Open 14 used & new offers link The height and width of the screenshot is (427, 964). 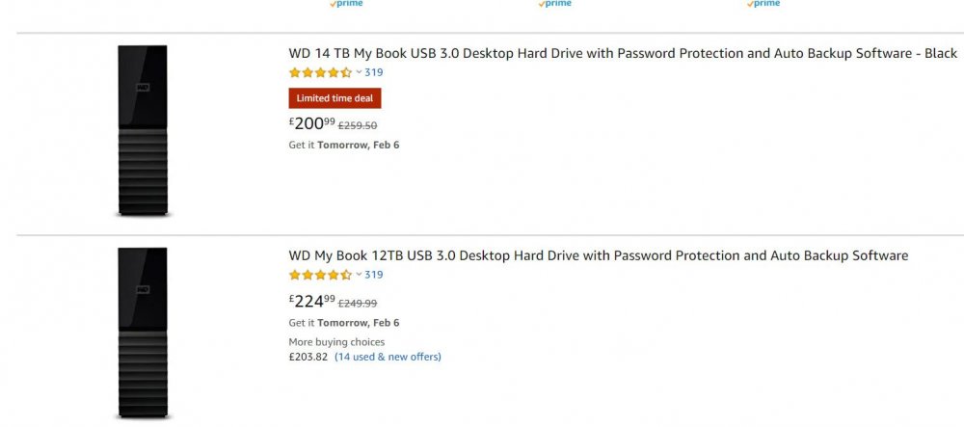click(388, 357)
